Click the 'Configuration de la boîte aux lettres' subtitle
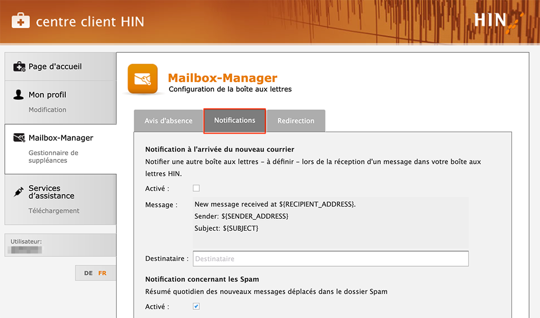The height and width of the screenshot is (318, 540). (230, 89)
